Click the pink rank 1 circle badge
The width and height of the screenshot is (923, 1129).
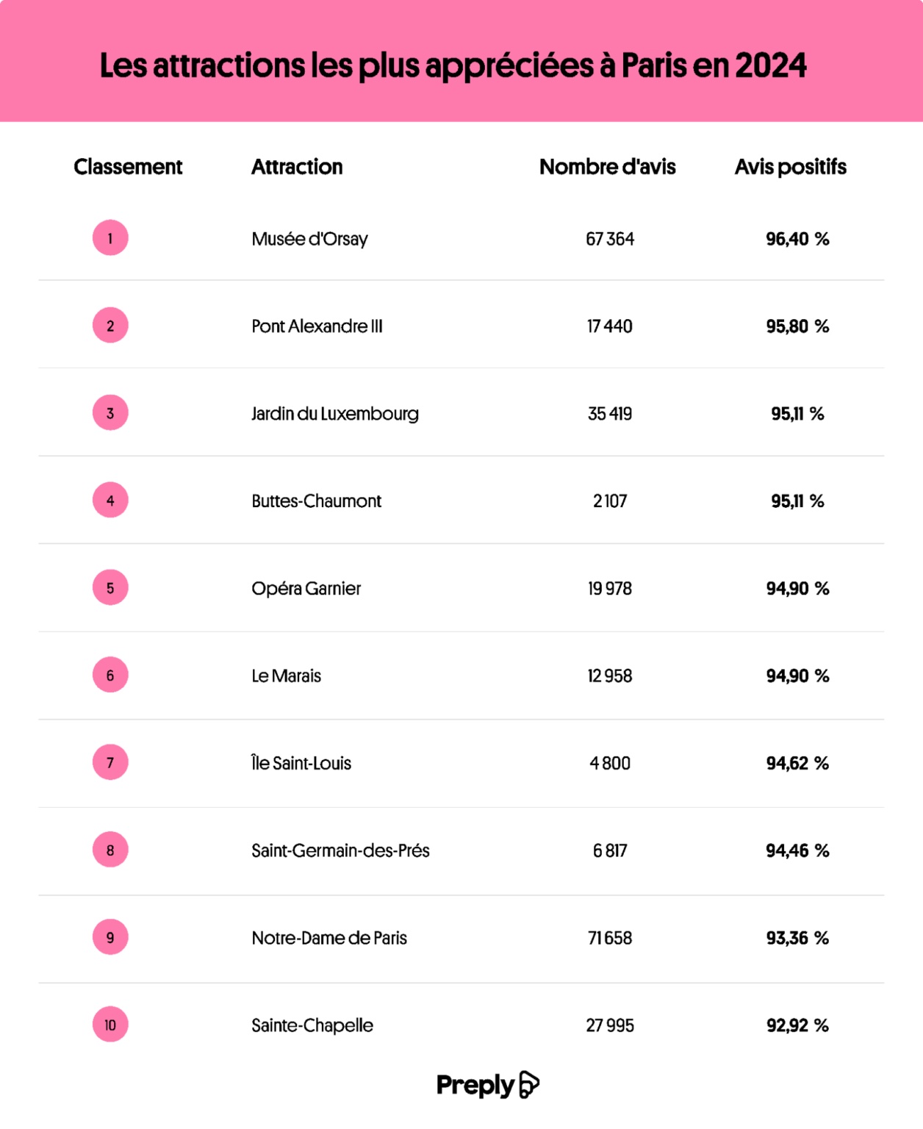110,238
